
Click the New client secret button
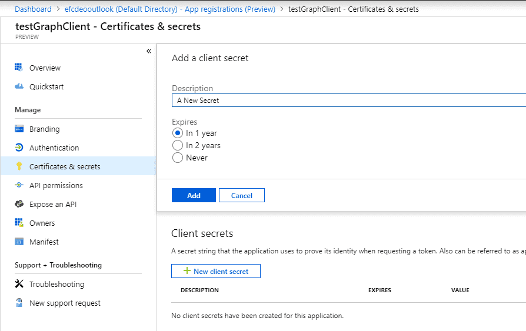(216, 271)
